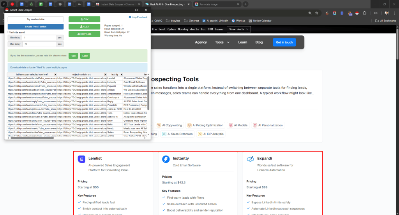Click the zoom magnifier icon in address bar
399x215 pixels.
pyautogui.click(x=310, y=13)
